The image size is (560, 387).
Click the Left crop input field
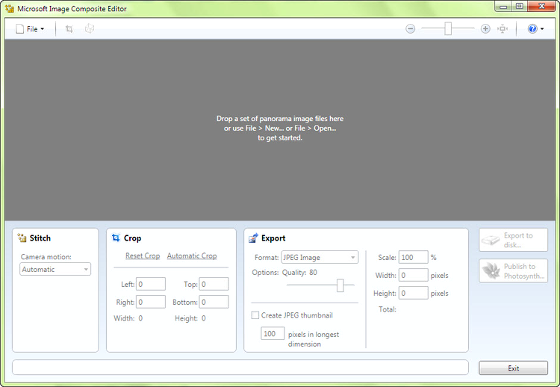tap(151, 284)
